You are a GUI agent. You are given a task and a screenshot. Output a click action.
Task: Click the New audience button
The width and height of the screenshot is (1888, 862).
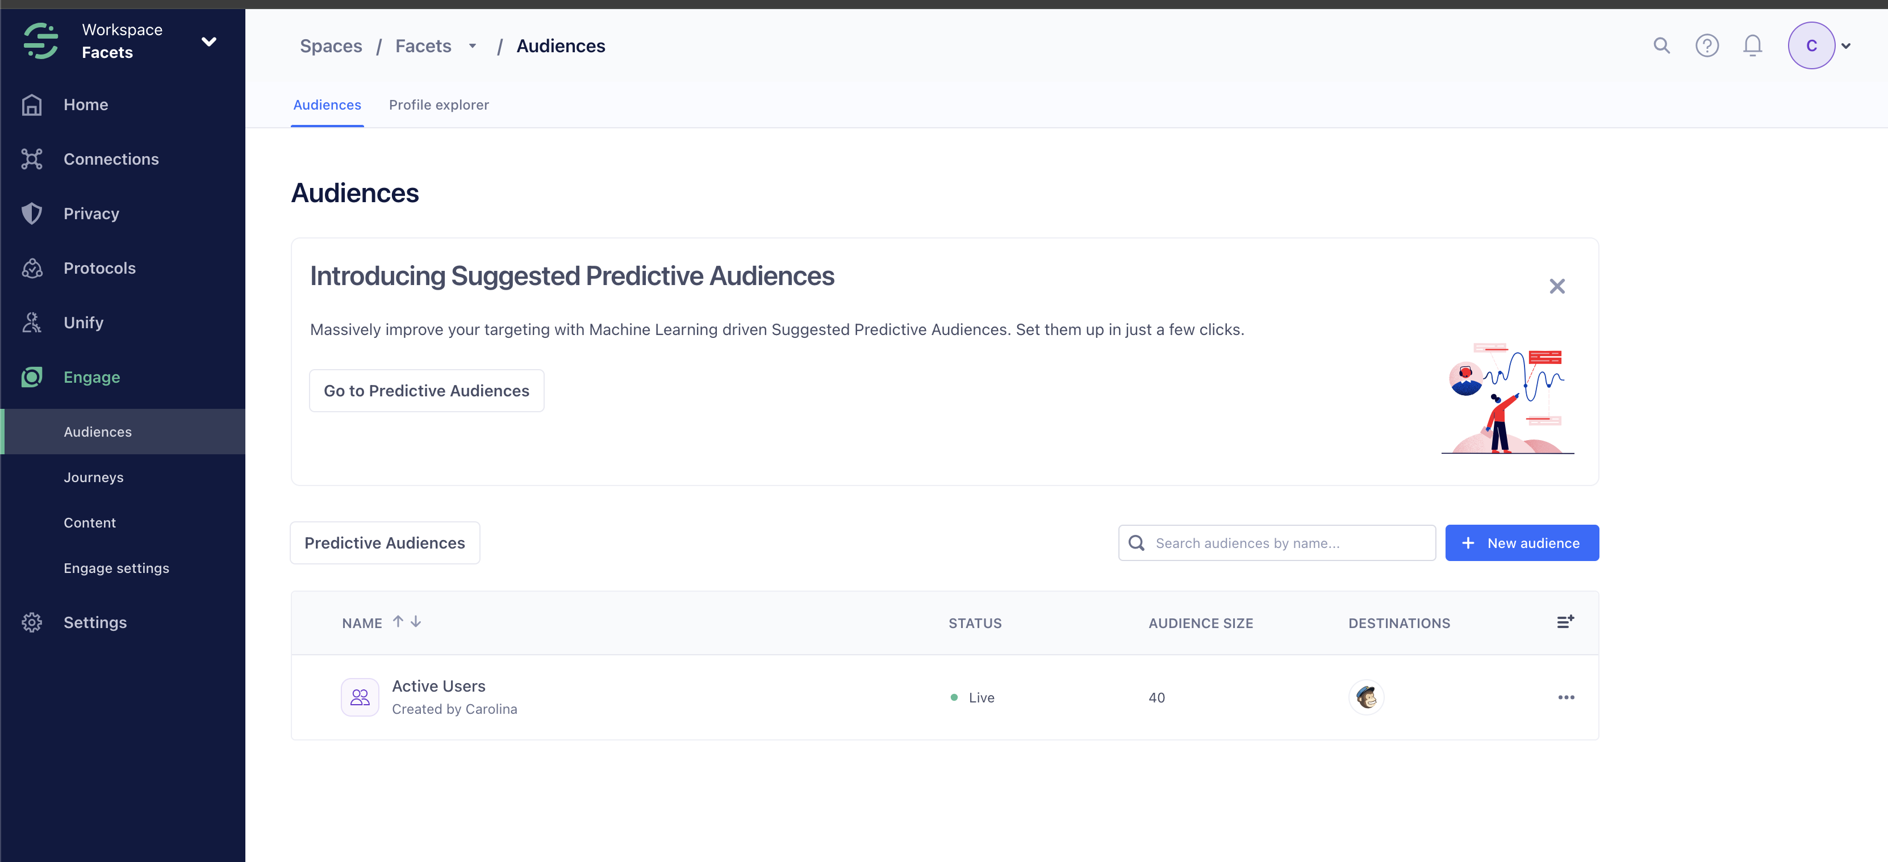point(1522,543)
